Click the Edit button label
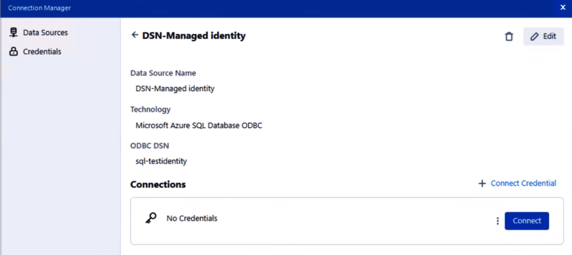The height and width of the screenshot is (255, 572). tap(549, 37)
